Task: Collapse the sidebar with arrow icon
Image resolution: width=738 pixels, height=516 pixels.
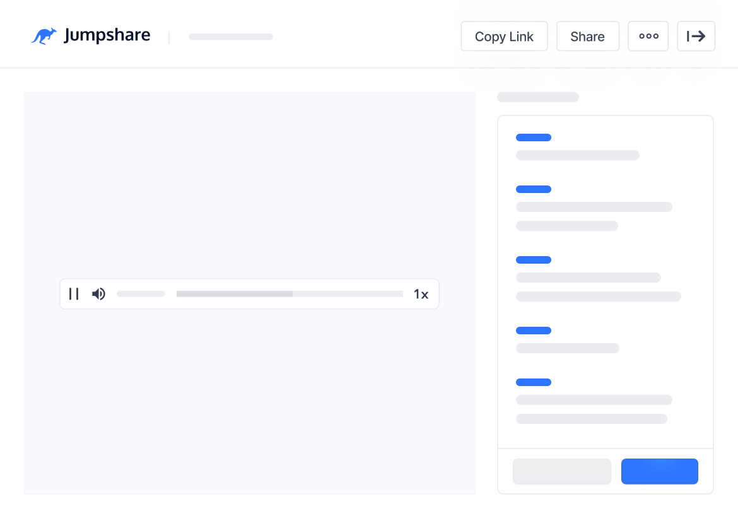Action: [x=696, y=37]
